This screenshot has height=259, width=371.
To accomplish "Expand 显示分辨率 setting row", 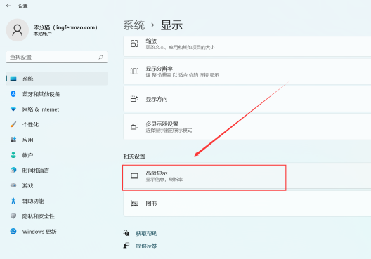I will [247, 72].
